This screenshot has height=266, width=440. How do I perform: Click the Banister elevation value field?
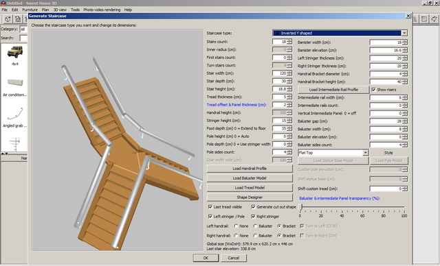tap(386, 50)
